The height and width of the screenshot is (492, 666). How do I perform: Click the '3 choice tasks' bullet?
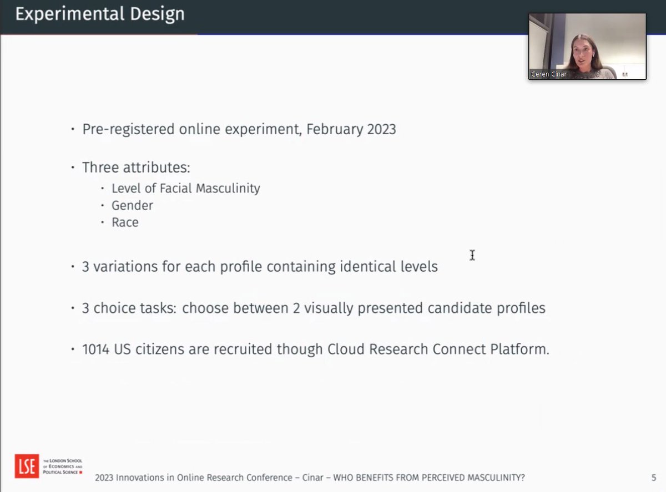(314, 308)
